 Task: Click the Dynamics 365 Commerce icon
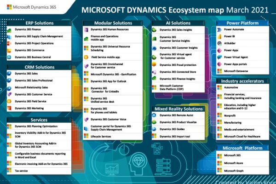[x=9, y=51]
